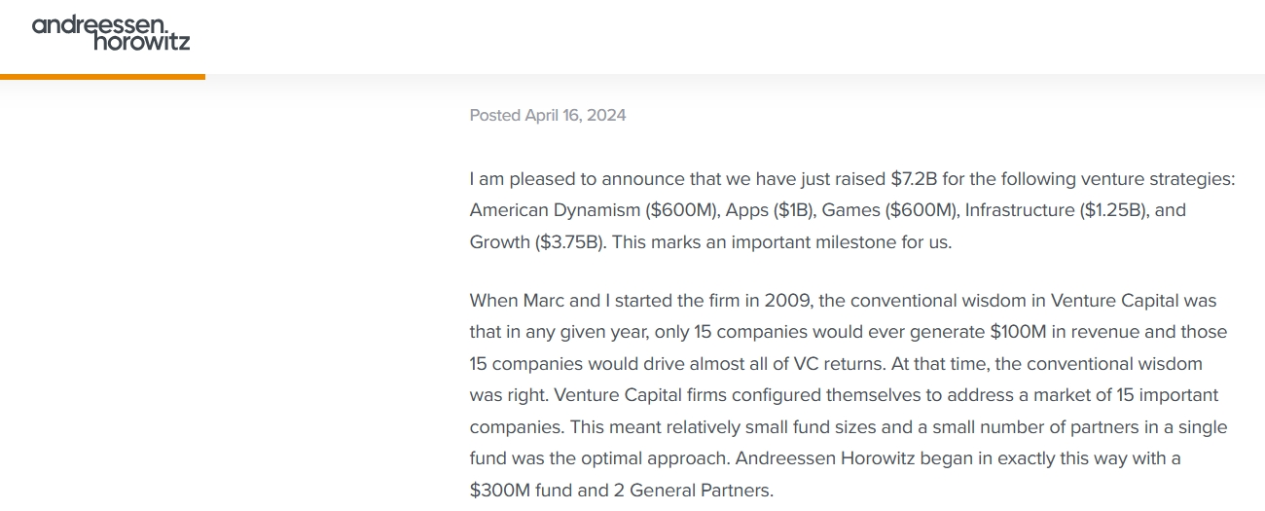The height and width of the screenshot is (511, 1265).
Task: Click the 'Growth ($3.75B)' text
Action: pos(537,242)
